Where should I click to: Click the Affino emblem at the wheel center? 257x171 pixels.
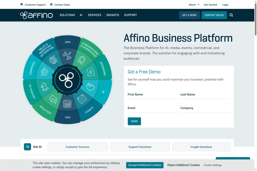67,80
